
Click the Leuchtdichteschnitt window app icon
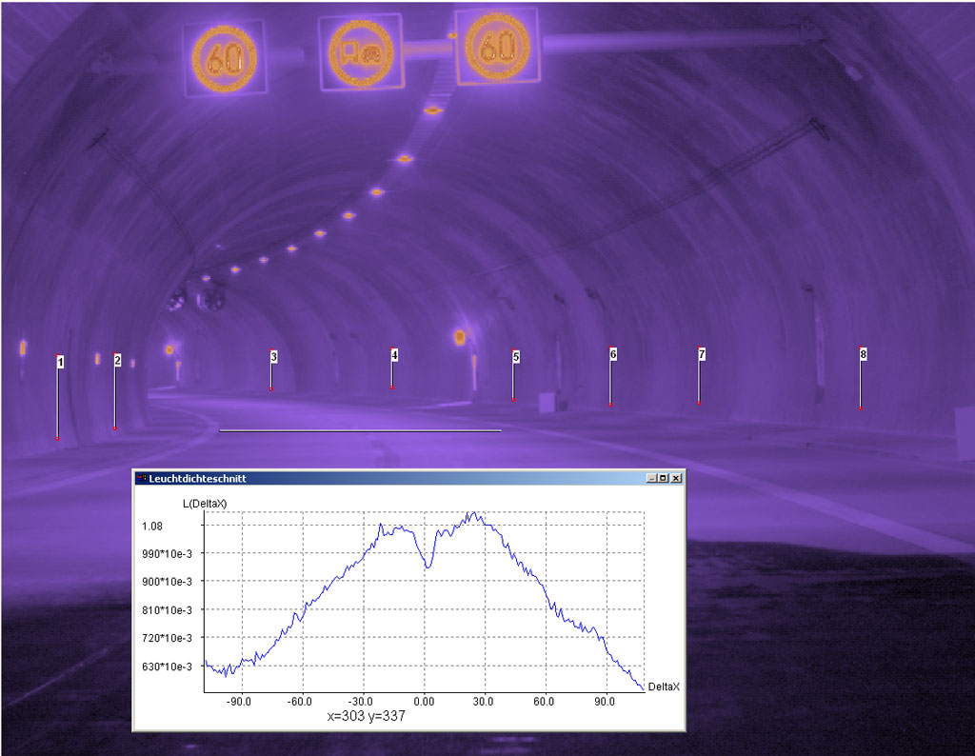pos(141,478)
